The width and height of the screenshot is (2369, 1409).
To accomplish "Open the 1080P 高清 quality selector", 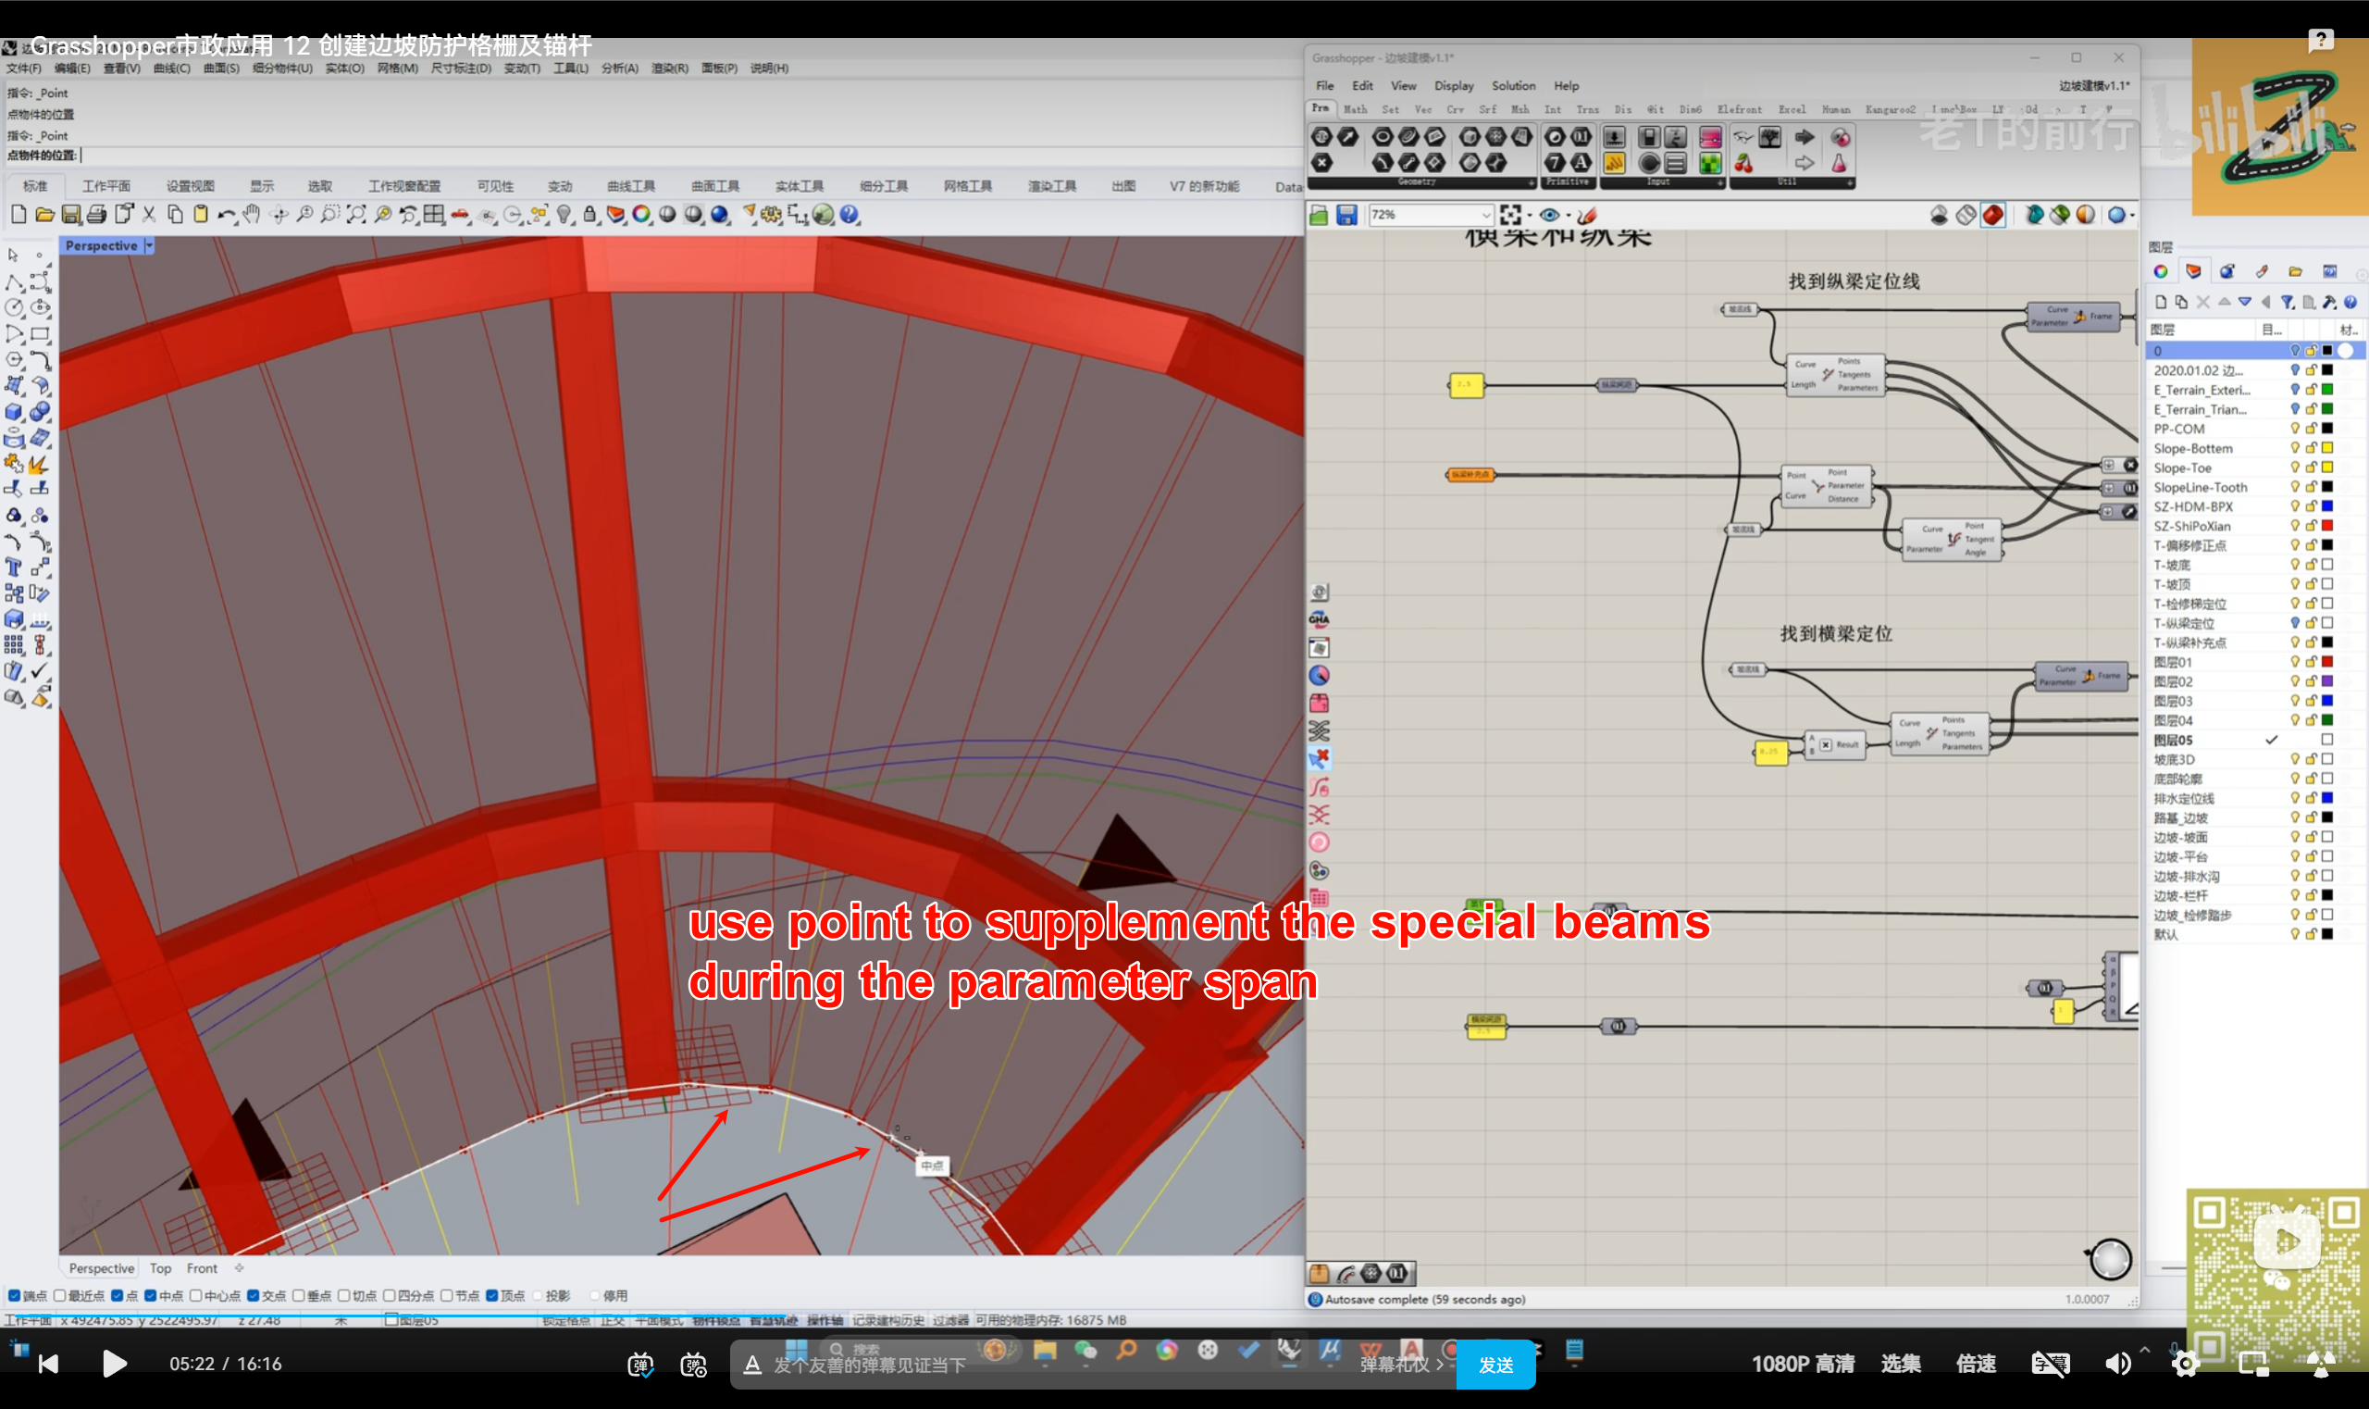I will pos(1803,1364).
